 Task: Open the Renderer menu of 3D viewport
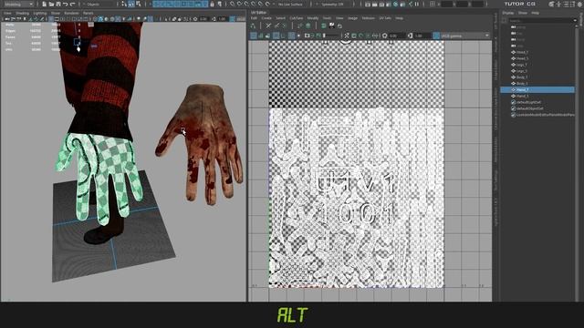[x=71, y=13]
